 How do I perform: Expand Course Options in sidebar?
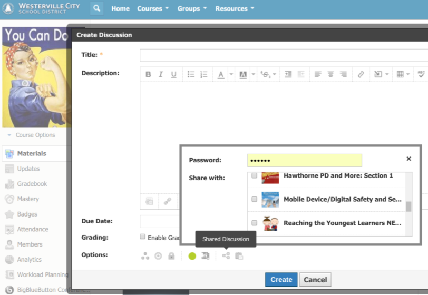pyautogui.click(x=32, y=135)
